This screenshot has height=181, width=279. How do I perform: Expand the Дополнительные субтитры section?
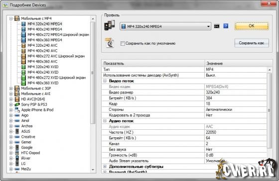point(105,167)
